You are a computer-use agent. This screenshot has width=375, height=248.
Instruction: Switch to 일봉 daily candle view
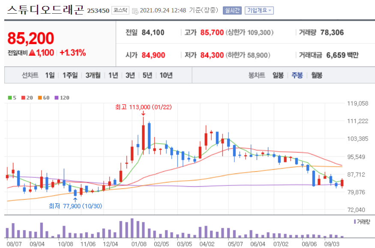click(x=278, y=75)
